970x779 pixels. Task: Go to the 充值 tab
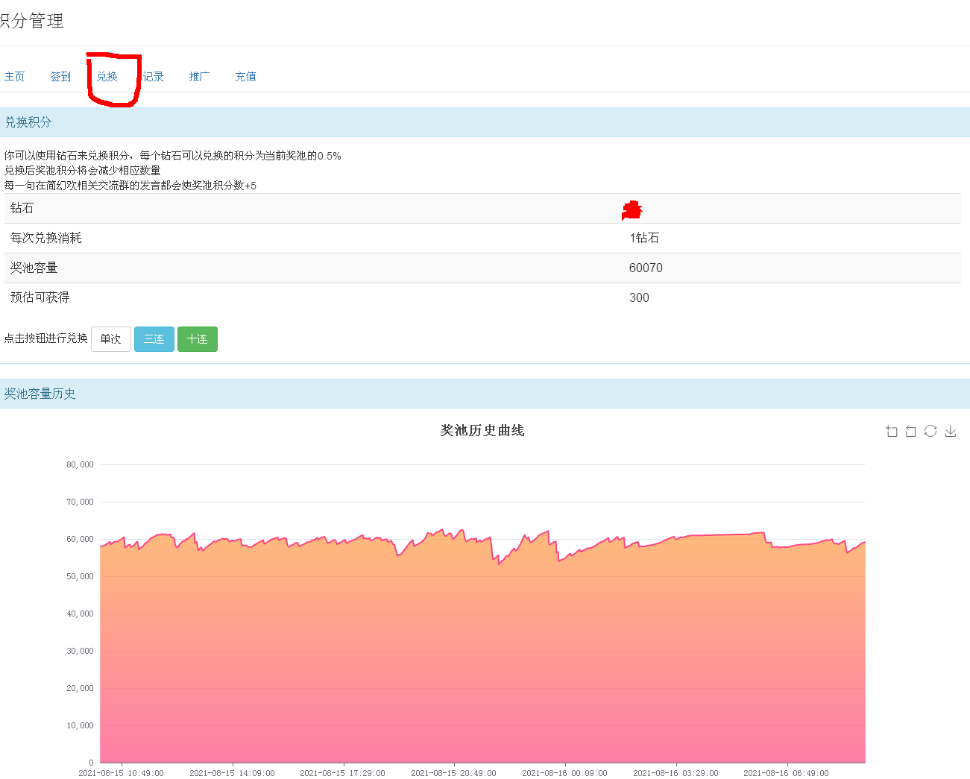pos(245,76)
